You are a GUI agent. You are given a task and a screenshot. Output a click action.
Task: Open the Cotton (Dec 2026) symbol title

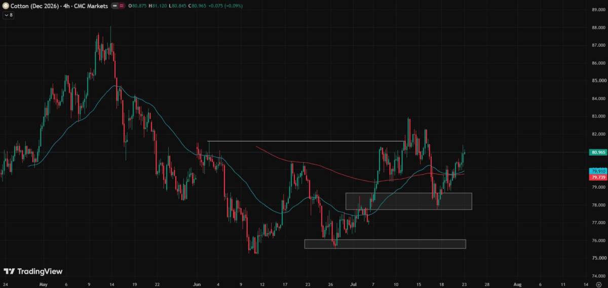pyautogui.click(x=59, y=6)
